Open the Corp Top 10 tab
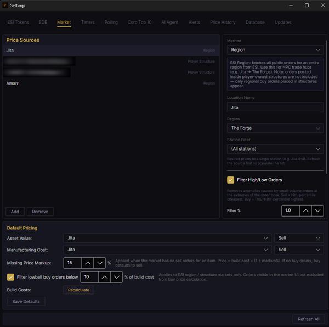 coord(139,23)
